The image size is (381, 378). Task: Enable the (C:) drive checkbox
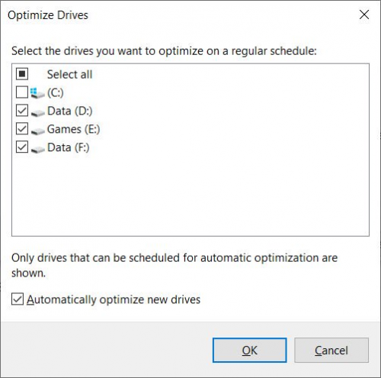(22, 92)
